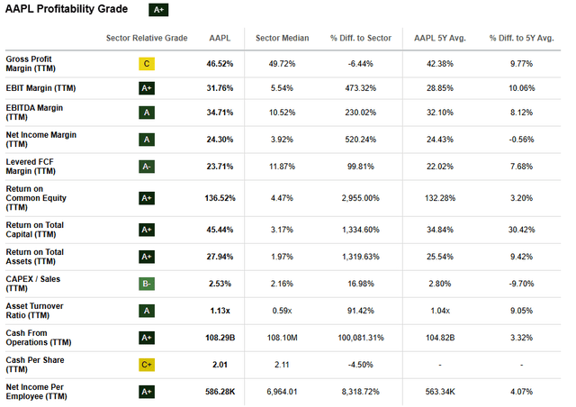Click the B- grade badge for CAPEX / Sales
576x407 pixels.
tap(147, 285)
